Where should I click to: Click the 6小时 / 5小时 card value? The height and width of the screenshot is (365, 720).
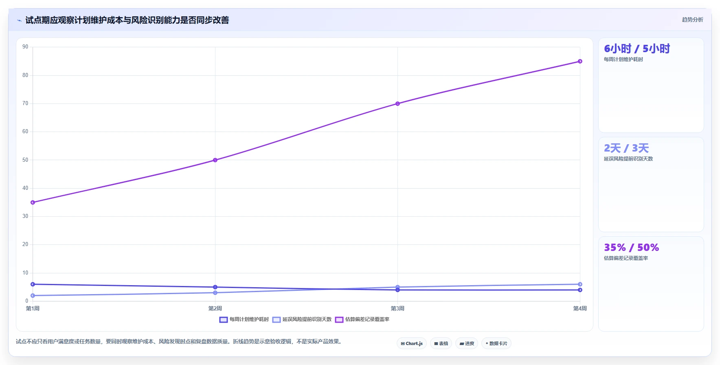point(637,49)
